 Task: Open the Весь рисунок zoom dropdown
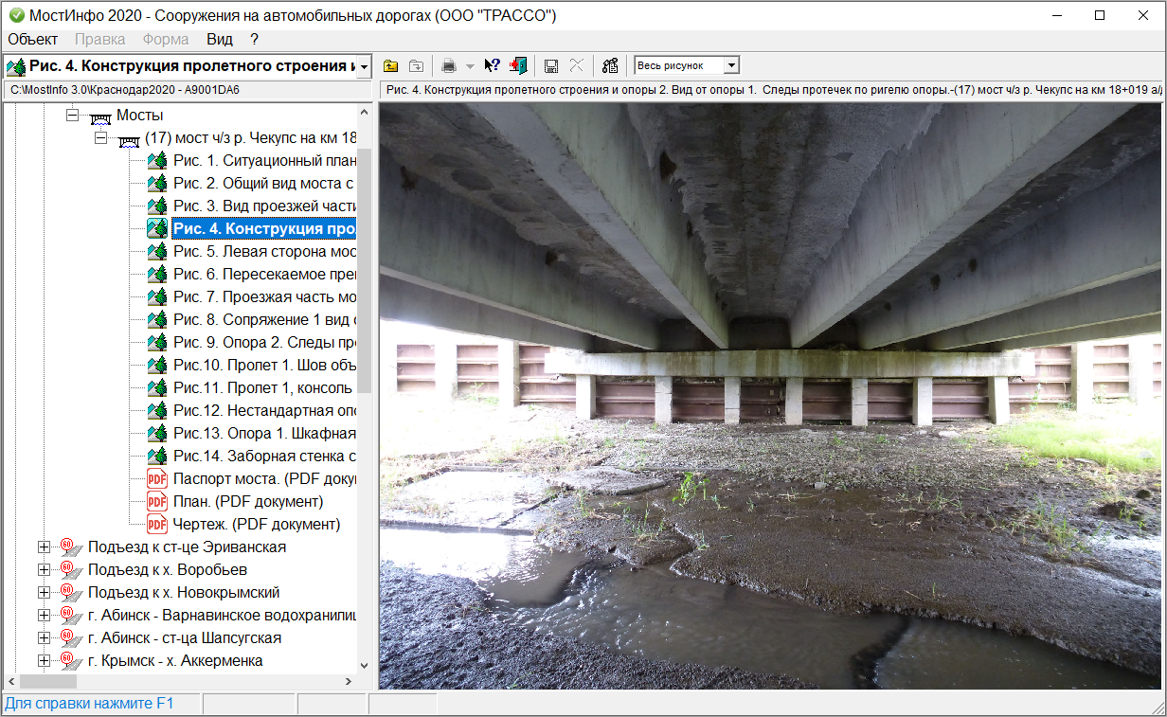730,65
